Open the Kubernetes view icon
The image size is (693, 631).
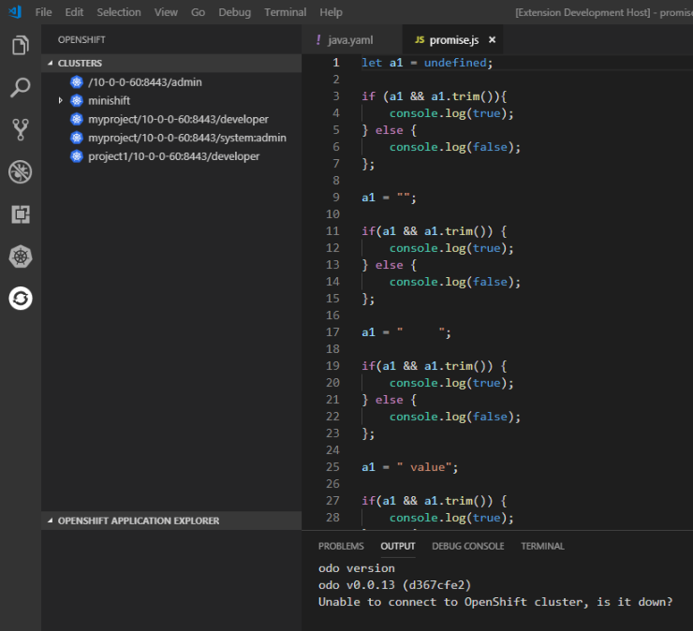[21, 257]
